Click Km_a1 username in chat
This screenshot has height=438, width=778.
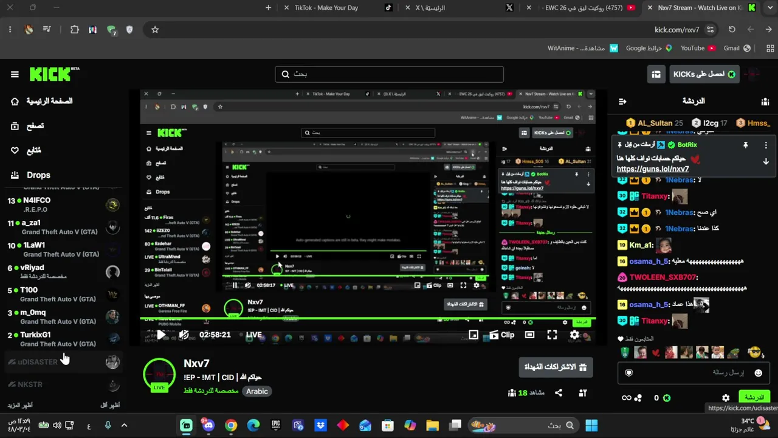tap(641, 245)
